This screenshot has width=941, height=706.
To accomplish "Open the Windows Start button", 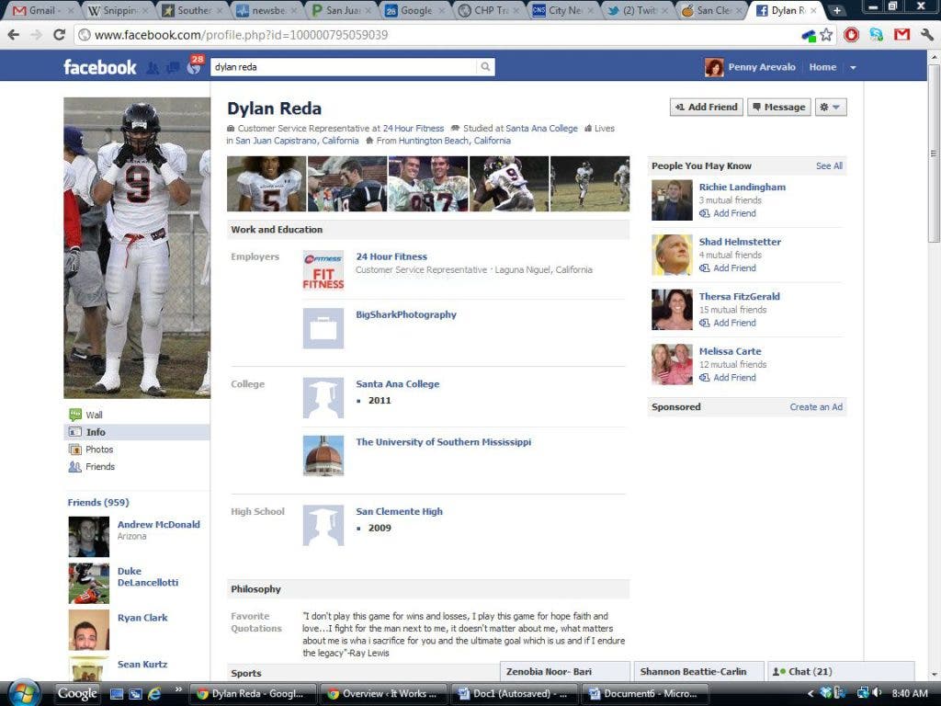I will click(24, 692).
